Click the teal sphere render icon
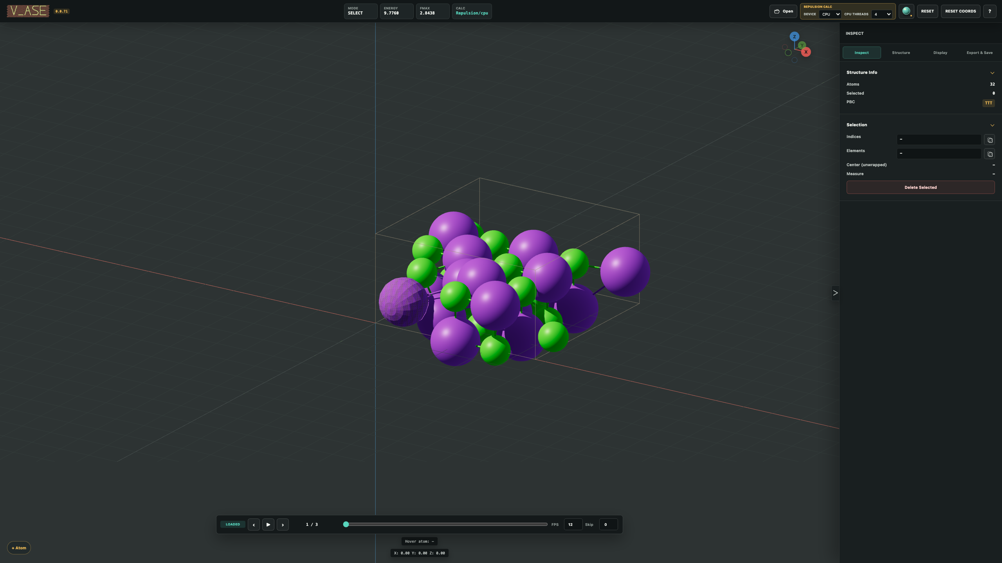 906,11
